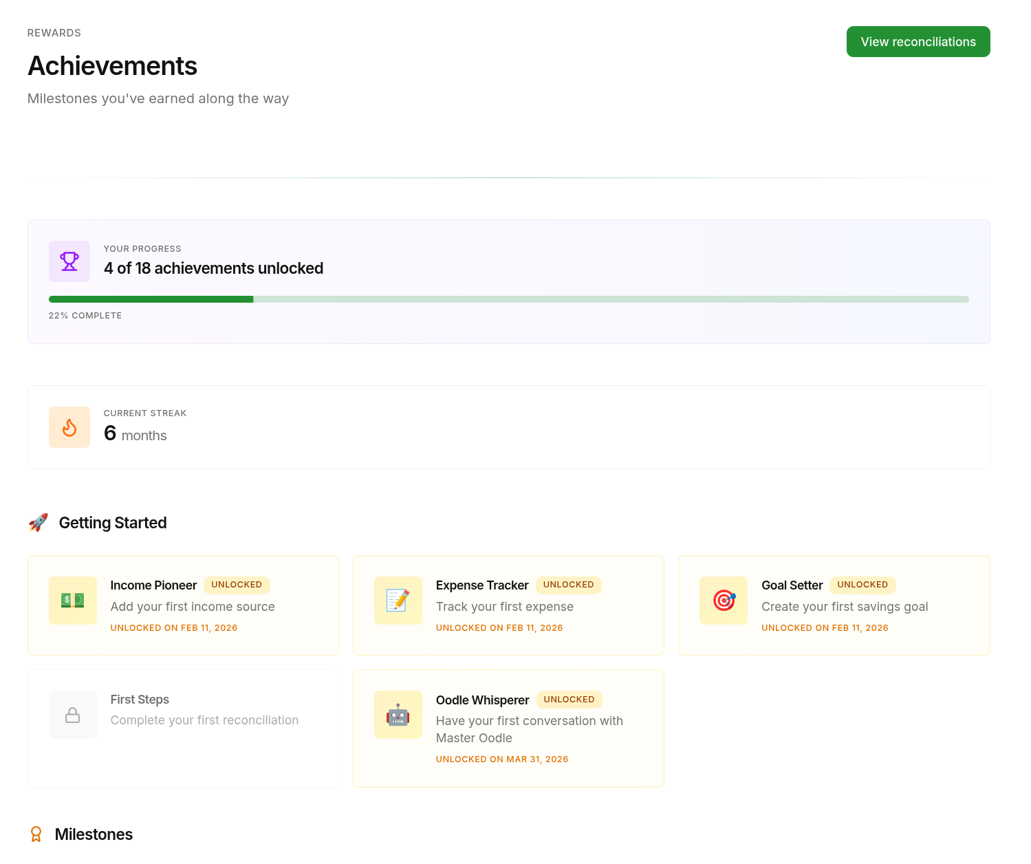Click the 'Milestones' section heading
The width and height of the screenshot is (1031, 864).
(x=94, y=834)
